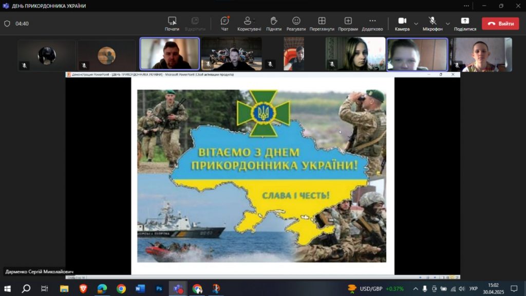Open the network icon in the system tray
The image size is (526, 296).
[453, 289]
